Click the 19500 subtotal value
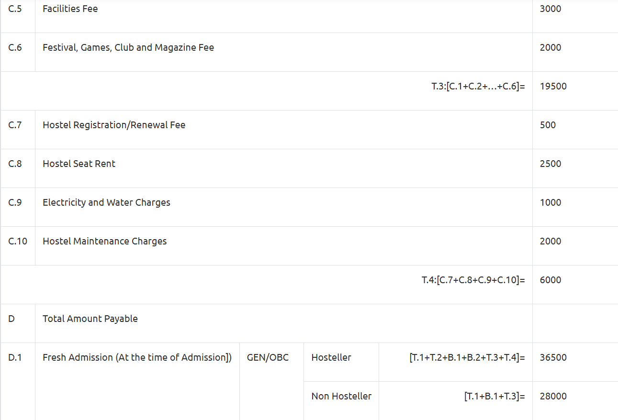 point(553,86)
